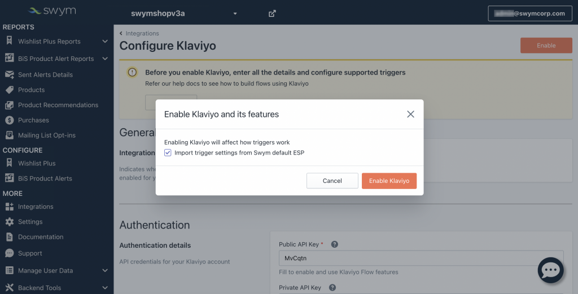Open the live chat widget
Image resolution: width=578 pixels, height=294 pixels.
(x=550, y=270)
